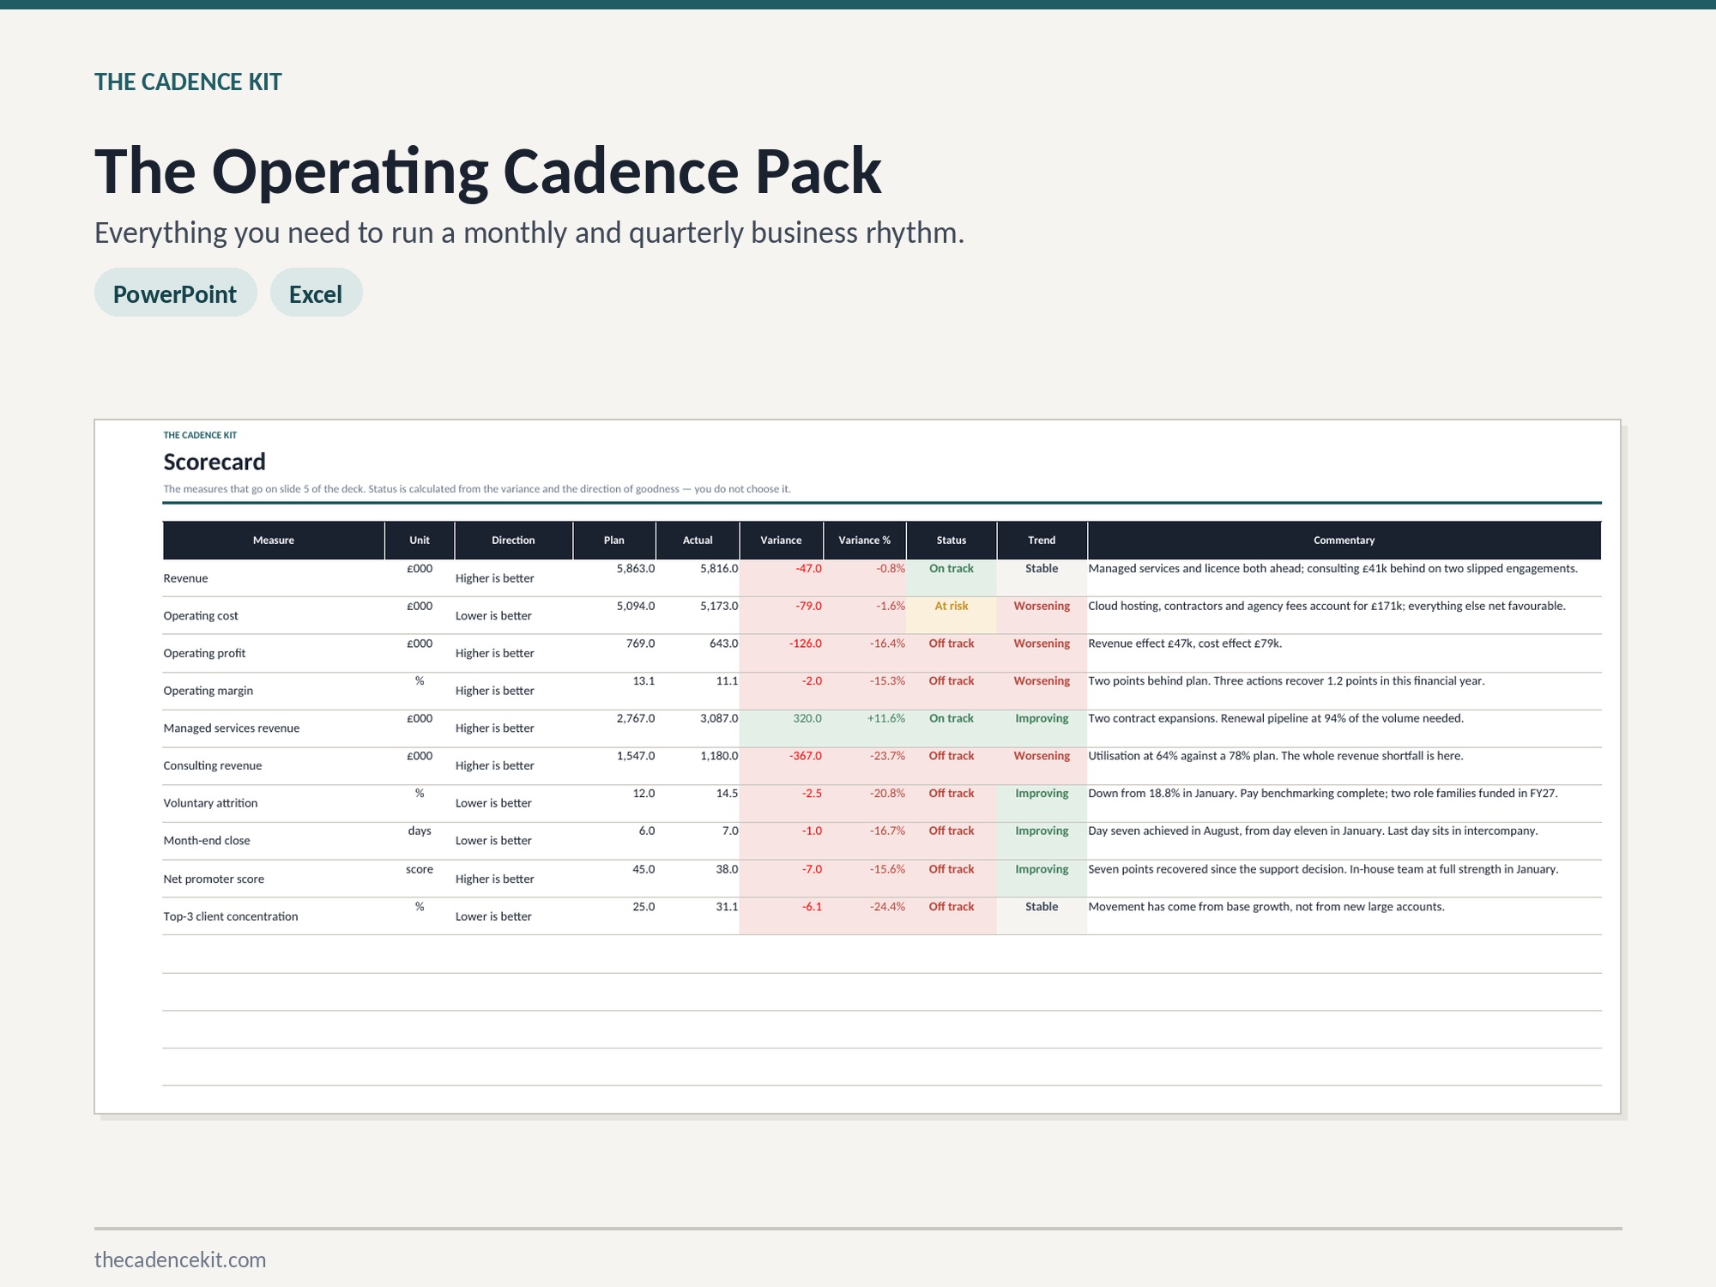Click the At risk status cell
This screenshot has height=1287, width=1716.
(952, 615)
